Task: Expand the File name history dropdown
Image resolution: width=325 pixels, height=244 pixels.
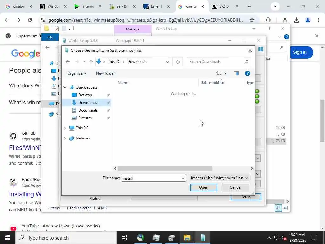Action: [183, 178]
